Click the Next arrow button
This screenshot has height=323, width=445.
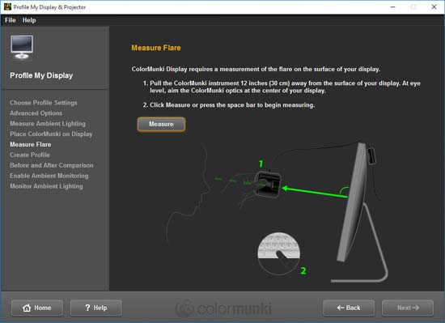click(x=408, y=308)
